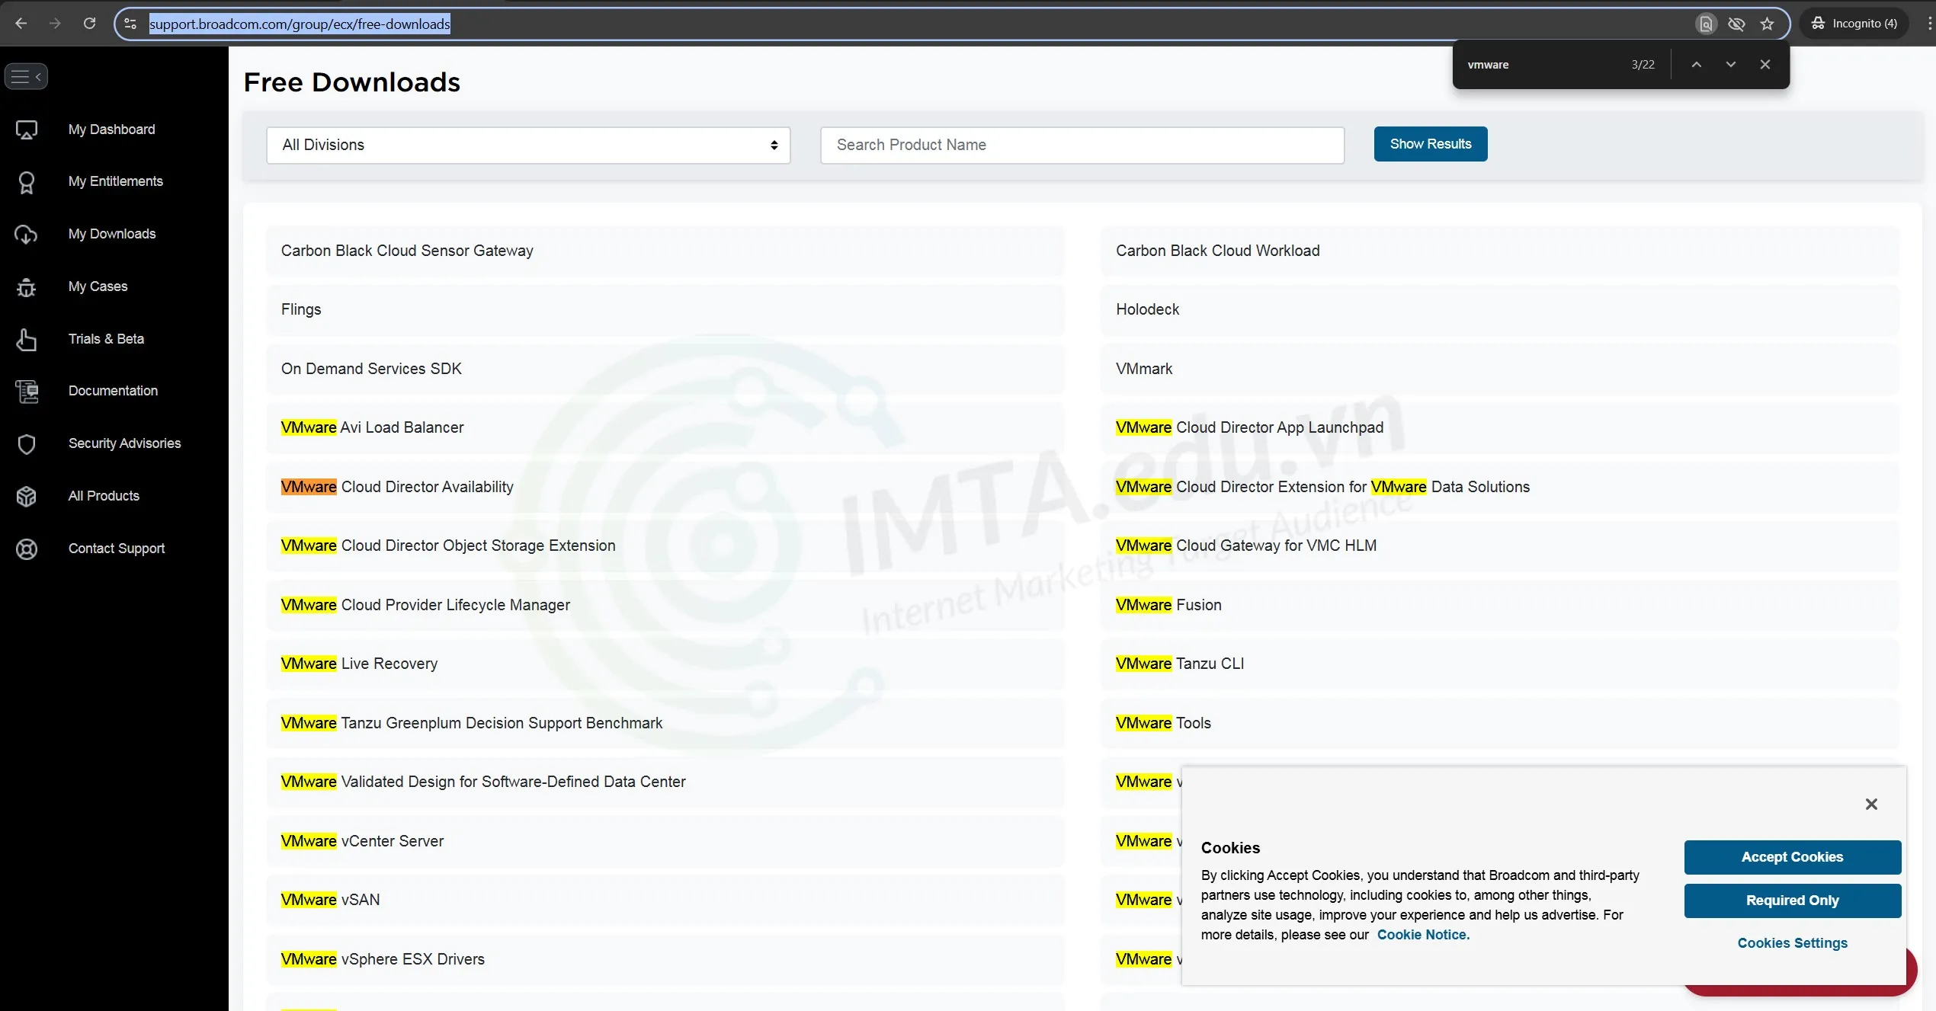The image size is (1936, 1011).
Task: Open My Downloads via the download icon
Action: pyautogui.click(x=27, y=235)
